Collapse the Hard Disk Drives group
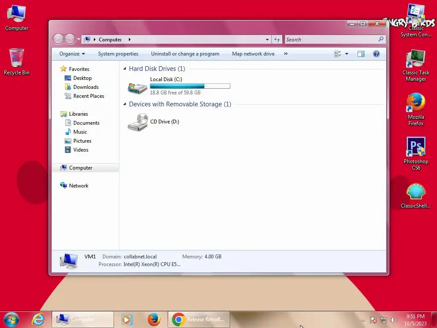Viewport: 437px width, 328px height. tap(125, 69)
